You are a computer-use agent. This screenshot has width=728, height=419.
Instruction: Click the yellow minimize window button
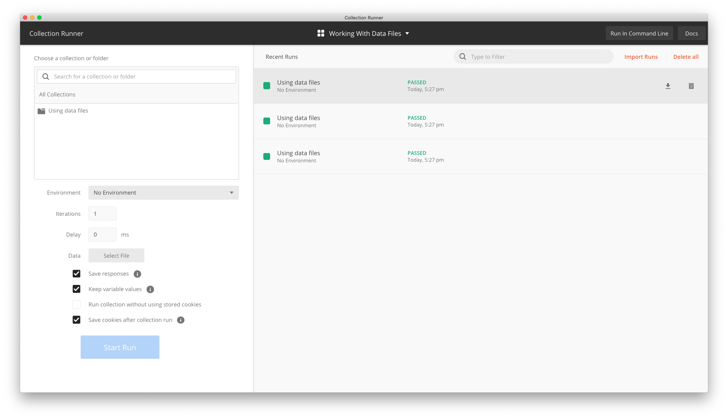pyautogui.click(x=32, y=18)
